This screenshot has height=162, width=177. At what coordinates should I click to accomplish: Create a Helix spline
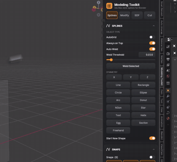click(143, 115)
